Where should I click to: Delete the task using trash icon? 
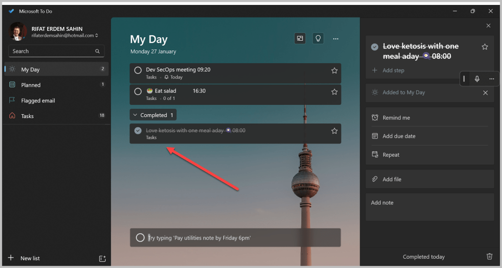[x=490, y=257]
